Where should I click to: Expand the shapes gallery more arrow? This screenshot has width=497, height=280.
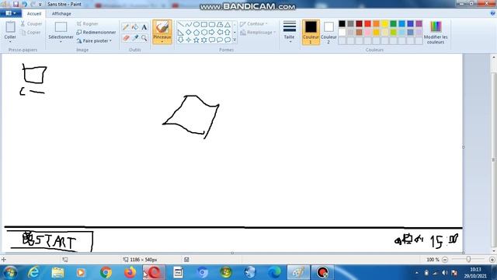pyautogui.click(x=235, y=40)
